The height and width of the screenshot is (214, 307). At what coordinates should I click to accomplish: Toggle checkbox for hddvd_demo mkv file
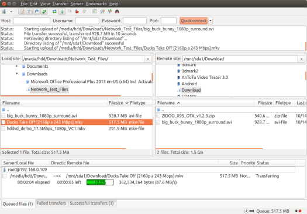pyautogui.click(x=4, y=129)
